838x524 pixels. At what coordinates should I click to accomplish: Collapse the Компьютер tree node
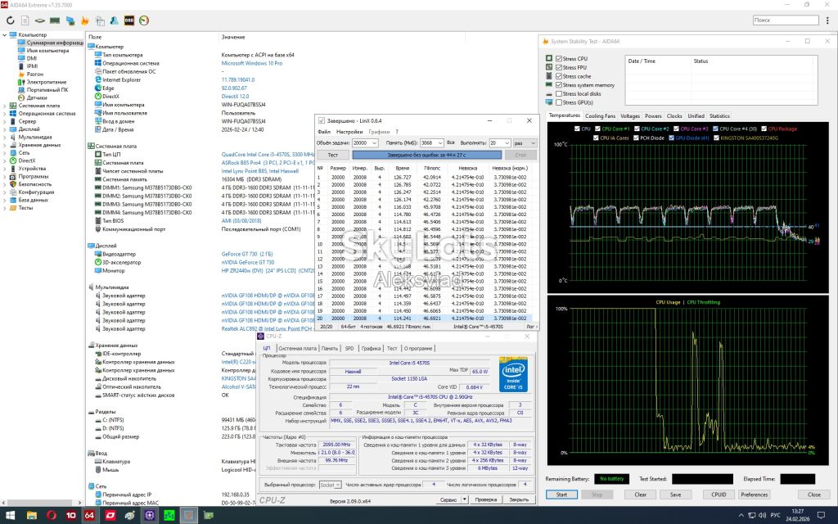point(5,34)
